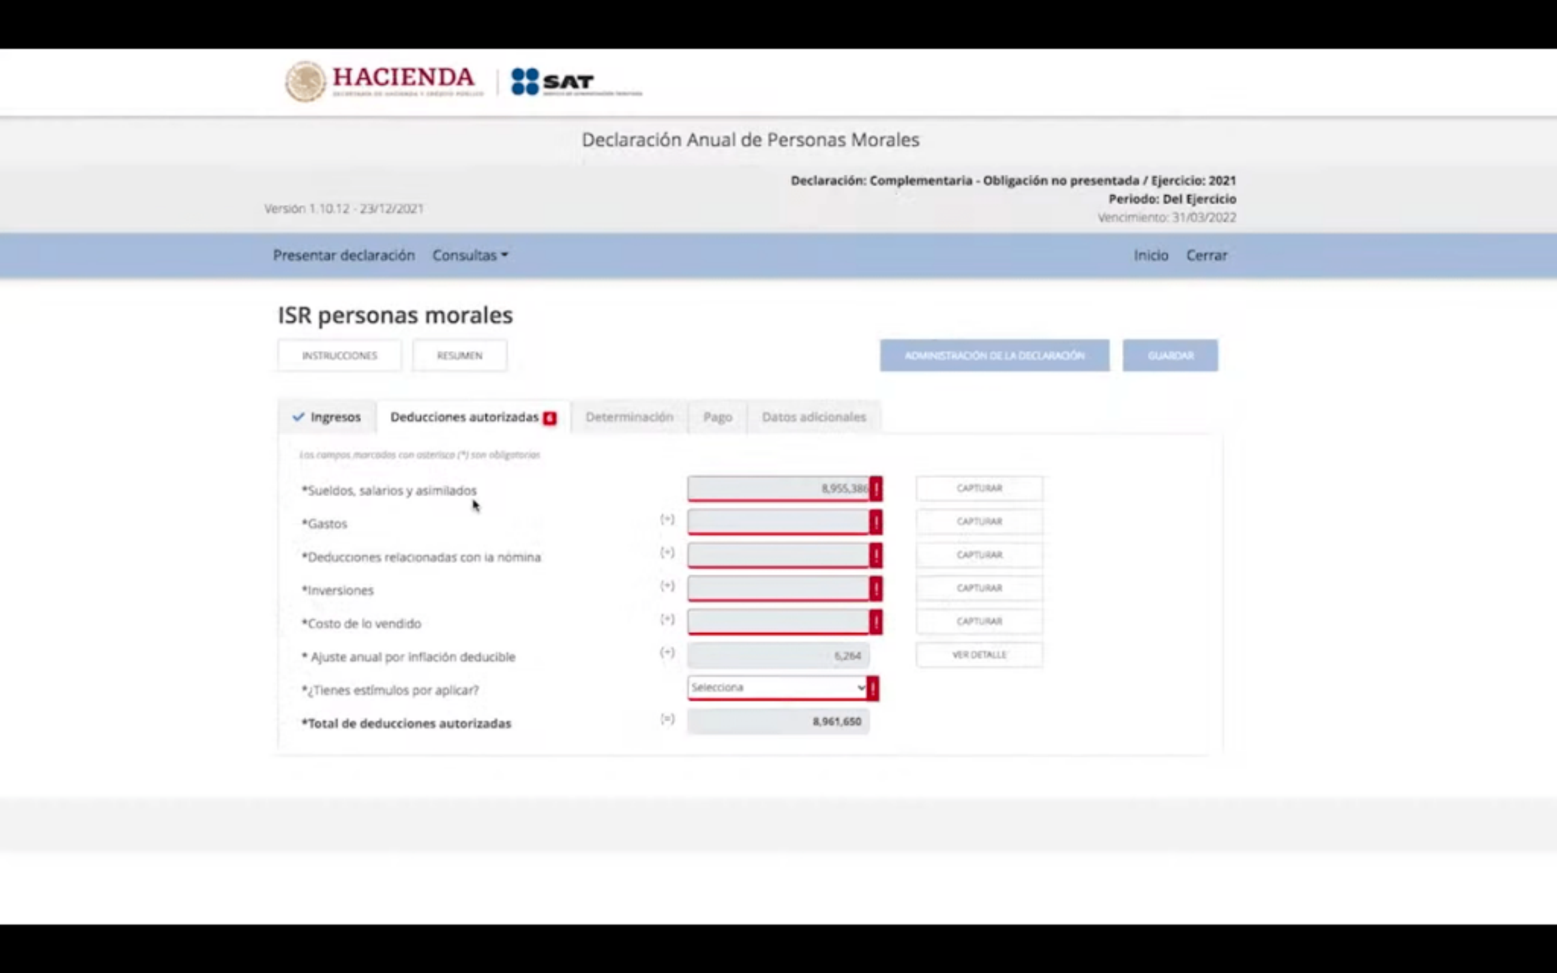This screenshot has width=1557, height=973.
Task: Click the Guardar button
Action: click(x=1170, y=355)
